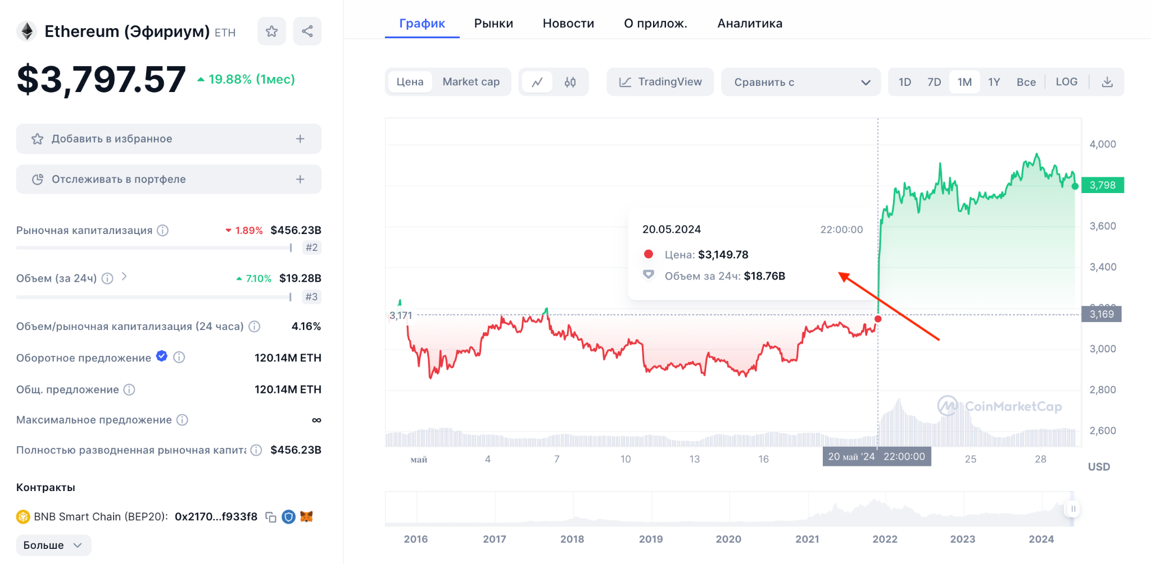Open the Новости tab

pos(568,24)
